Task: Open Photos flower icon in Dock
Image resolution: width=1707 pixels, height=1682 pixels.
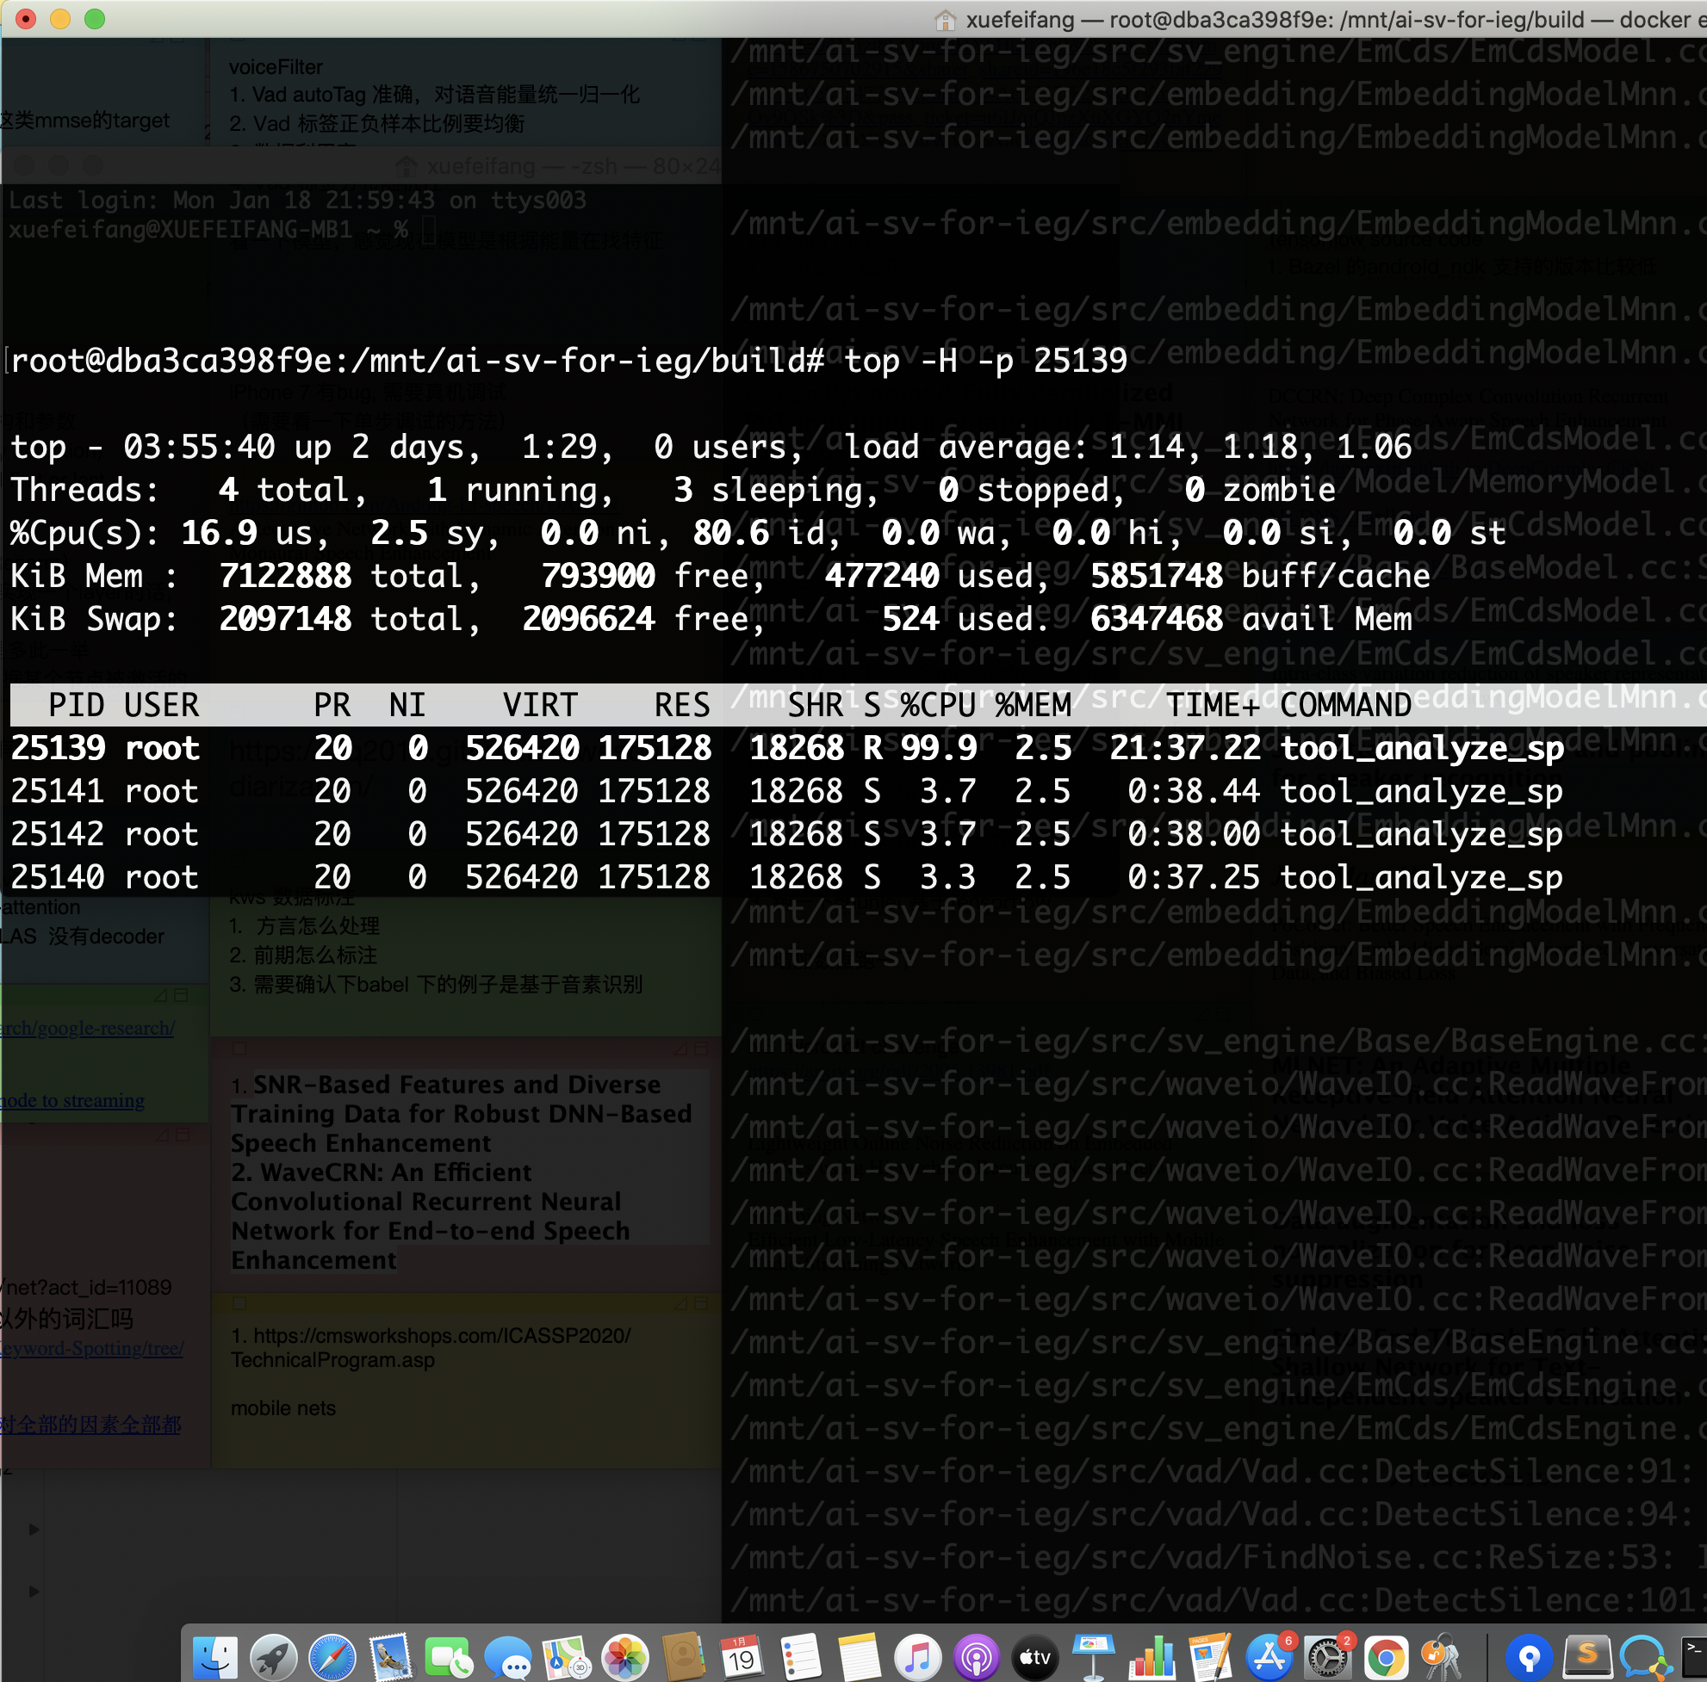Action: pyautogui.click(x=624, y=1656)
